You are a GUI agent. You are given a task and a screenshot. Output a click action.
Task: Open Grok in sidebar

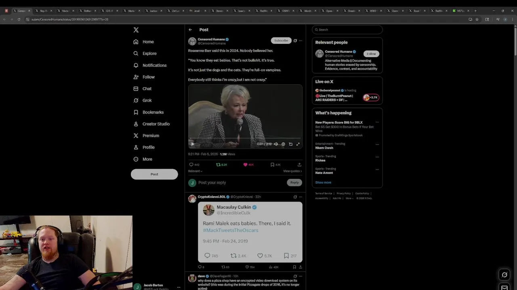(x=143, y=100)
